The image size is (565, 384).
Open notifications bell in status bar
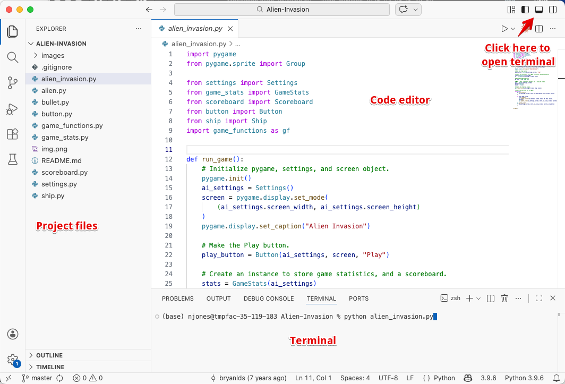557,378
